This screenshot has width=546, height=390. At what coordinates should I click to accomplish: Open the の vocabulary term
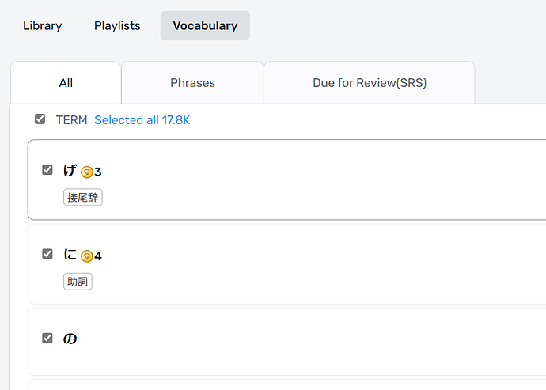[70, 339]
